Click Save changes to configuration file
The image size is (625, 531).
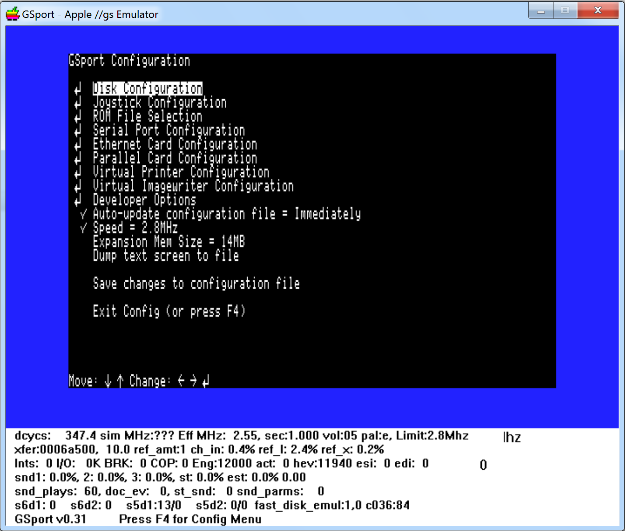196,284
